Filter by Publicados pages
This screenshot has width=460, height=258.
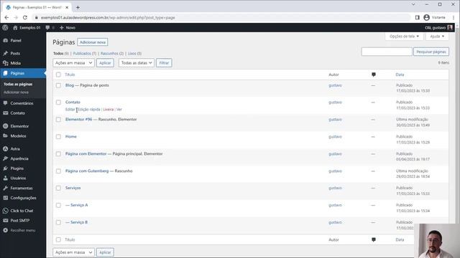coord(85,54)
